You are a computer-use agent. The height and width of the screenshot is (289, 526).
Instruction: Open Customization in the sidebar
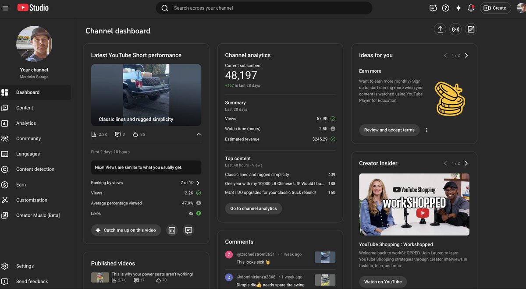pos(36,200)
